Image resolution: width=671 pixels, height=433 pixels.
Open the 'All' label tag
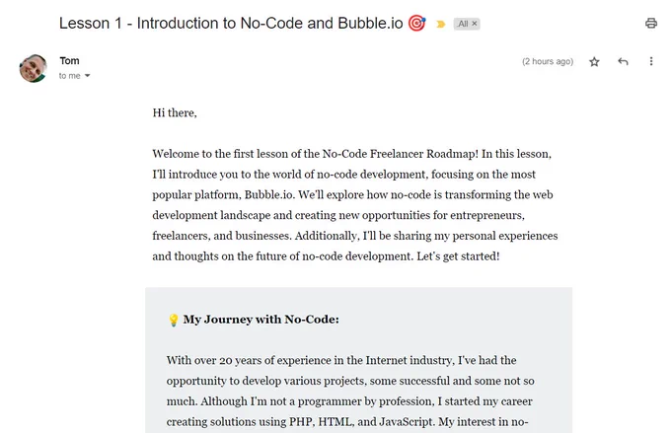click(463, 24)
